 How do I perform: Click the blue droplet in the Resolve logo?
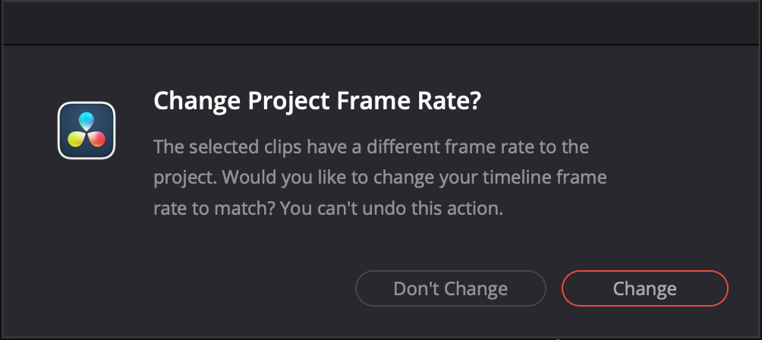click(x=87, y=120)
